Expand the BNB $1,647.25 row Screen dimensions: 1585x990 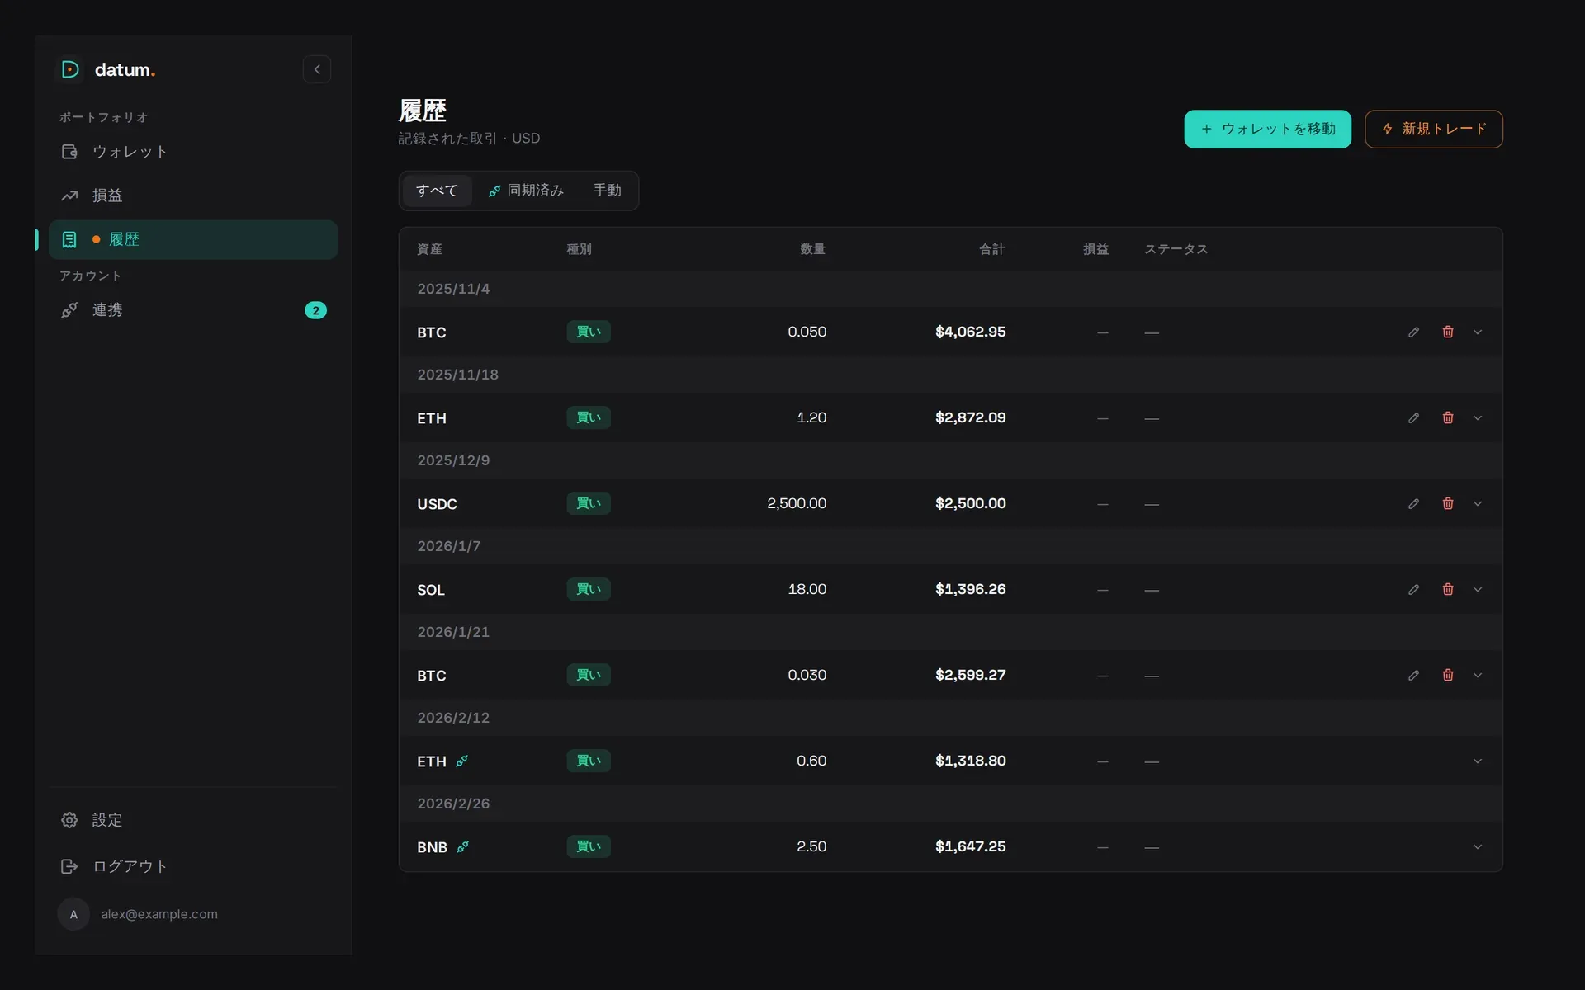tap(1478, 847)
